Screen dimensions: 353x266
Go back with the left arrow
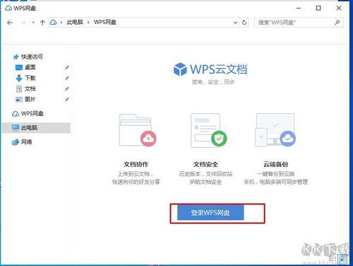point(10,23)
